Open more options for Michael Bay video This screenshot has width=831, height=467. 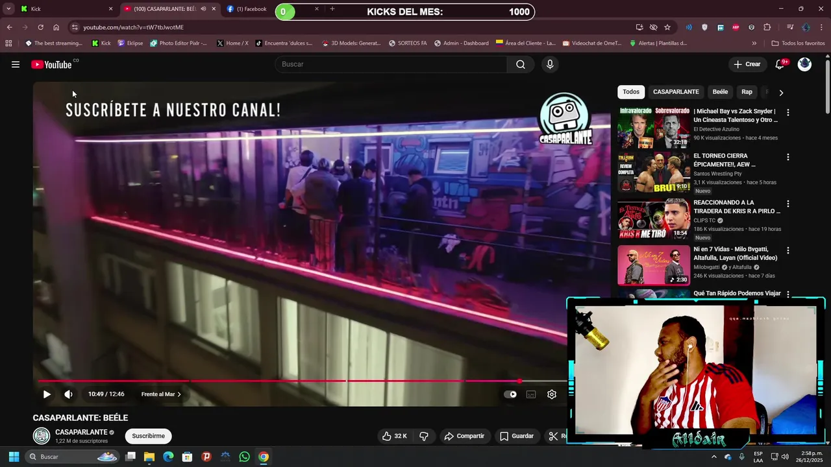click(x=788, y=112)
